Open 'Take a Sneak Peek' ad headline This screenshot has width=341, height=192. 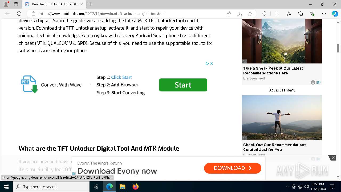[x=273, y=71]
